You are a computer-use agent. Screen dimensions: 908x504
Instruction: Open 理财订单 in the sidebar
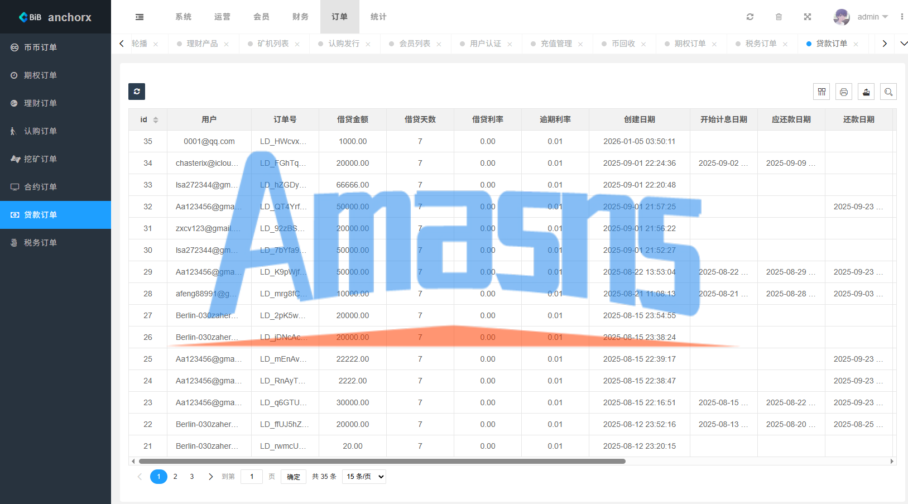[55, 103]
